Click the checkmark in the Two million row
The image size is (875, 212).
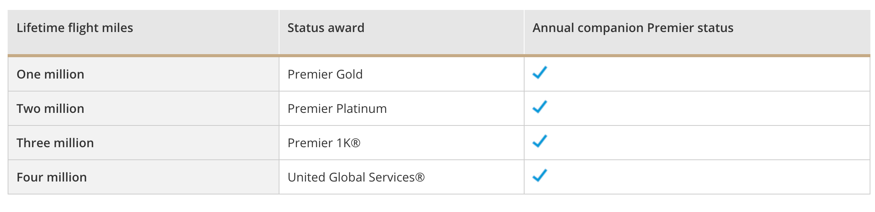click(x=540, y=107)
